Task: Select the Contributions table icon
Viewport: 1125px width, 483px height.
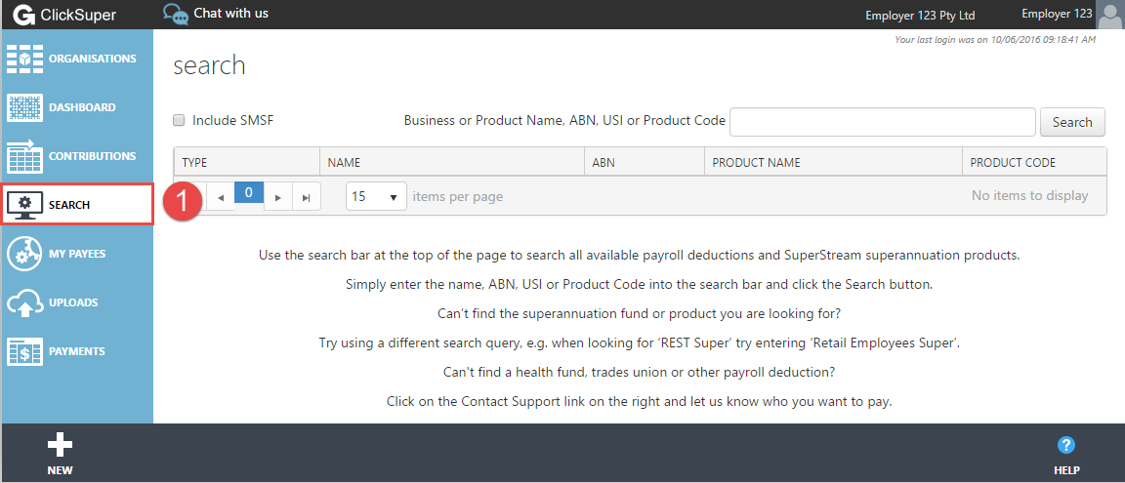Action: click(25, 155)
